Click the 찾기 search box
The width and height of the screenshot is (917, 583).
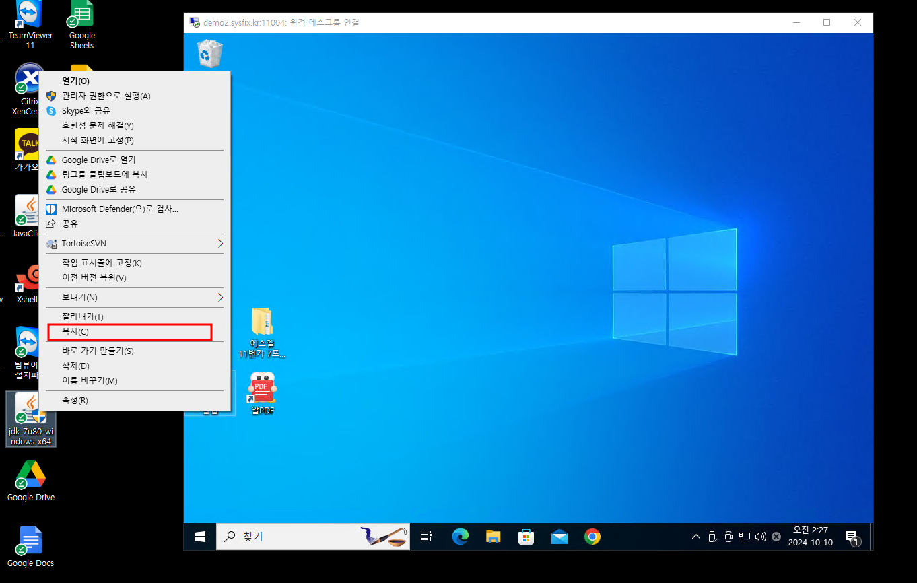click(290, 537)
